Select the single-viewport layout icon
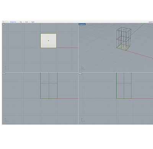This screenshot has height=149, width=153. pyautogui.click(x=6, y=22)
